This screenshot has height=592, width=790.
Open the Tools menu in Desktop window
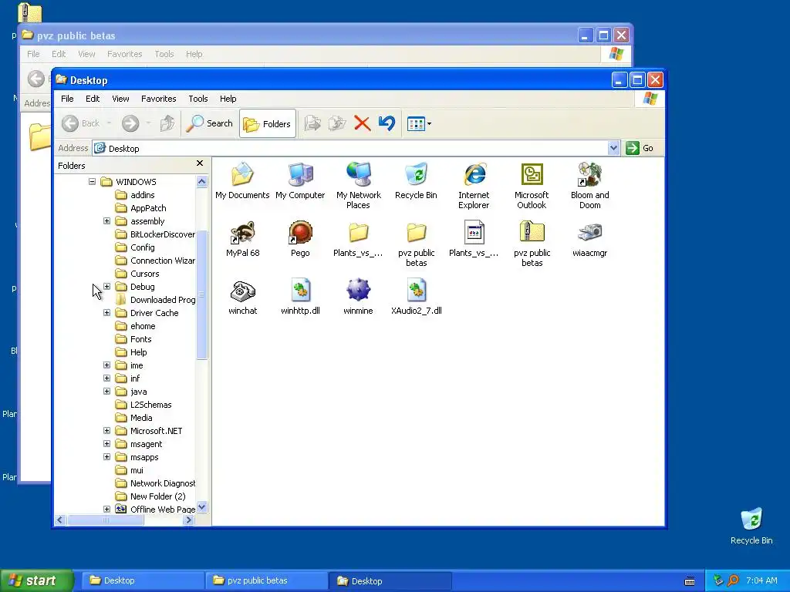click(x=198, y=99)
